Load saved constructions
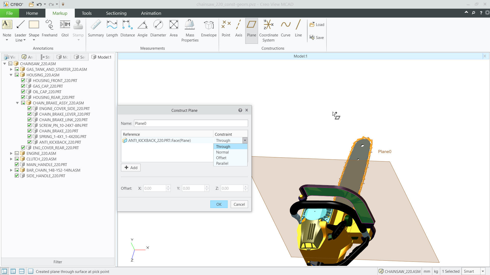Image resolution: width=490 pixels, height=275 pixels. pos(317,25)
